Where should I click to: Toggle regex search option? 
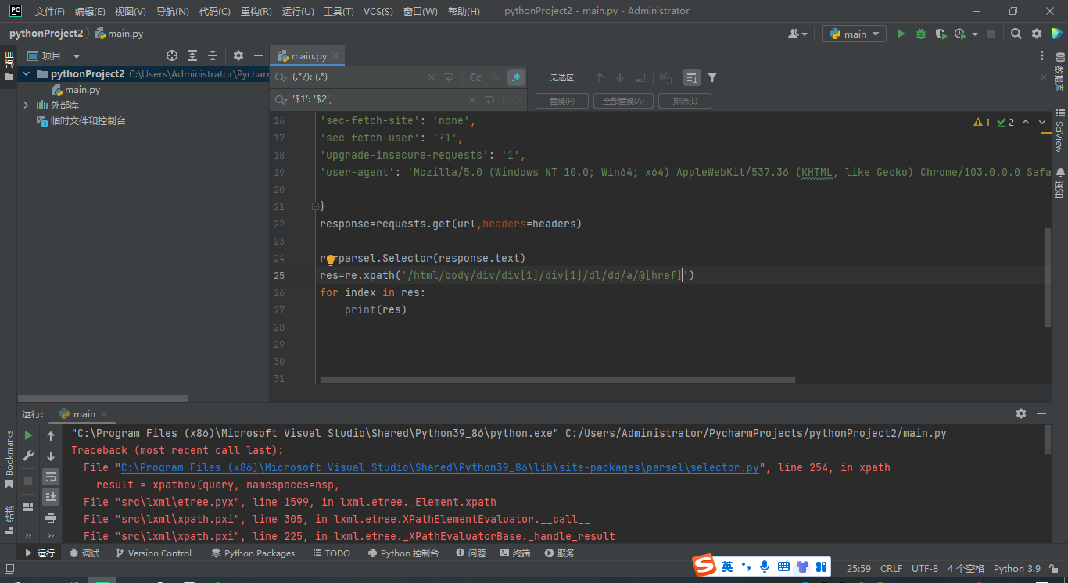click(x=515, y=77)
